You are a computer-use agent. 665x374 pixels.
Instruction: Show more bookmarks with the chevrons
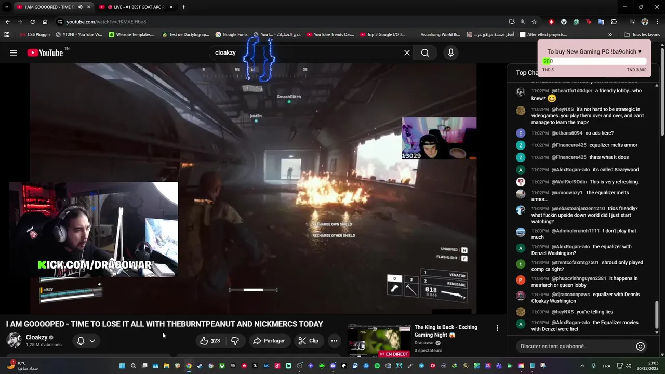click(x=610, y=35)
